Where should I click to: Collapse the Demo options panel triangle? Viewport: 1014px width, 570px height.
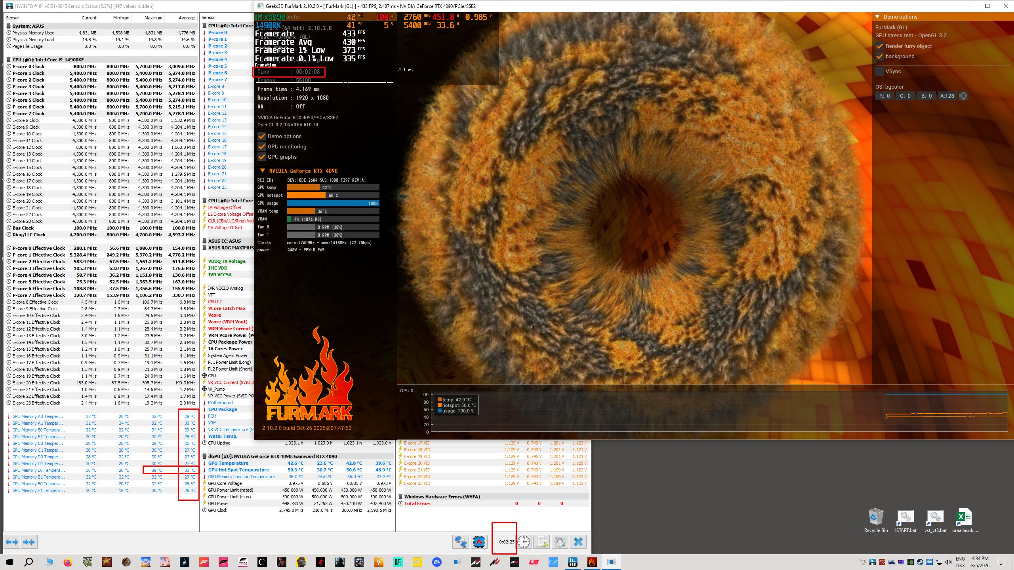(877, 17)
